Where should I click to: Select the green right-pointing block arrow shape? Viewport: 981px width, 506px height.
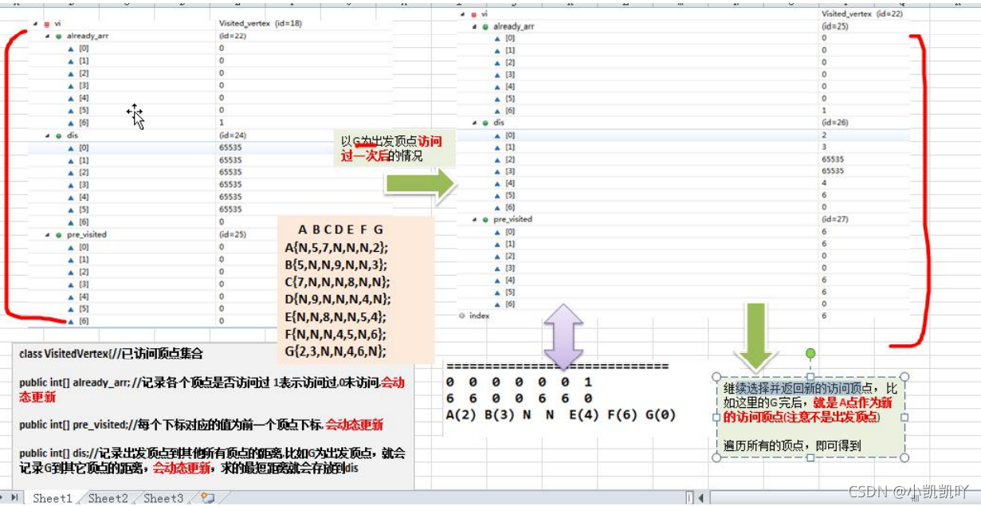[x=421, y=185]
